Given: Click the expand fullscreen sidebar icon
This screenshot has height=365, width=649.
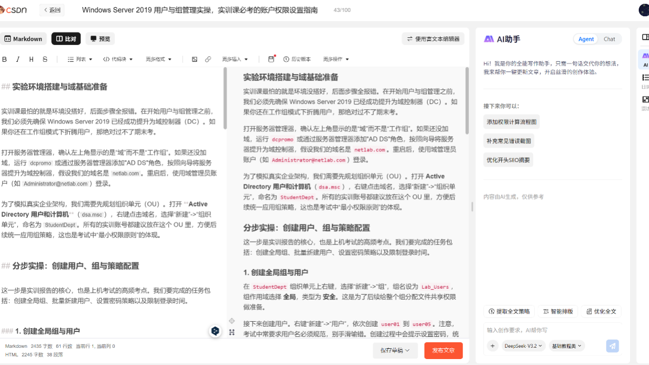Looking at the screenshot, I should [645, 102].
